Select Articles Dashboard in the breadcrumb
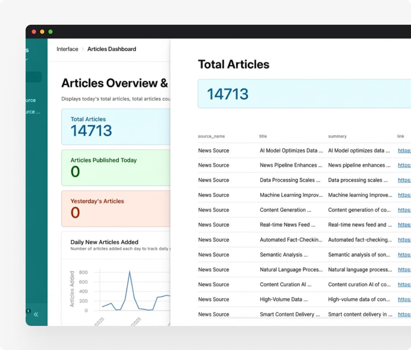The width and height of the screenshot is (411, 350). click(112, 49)
